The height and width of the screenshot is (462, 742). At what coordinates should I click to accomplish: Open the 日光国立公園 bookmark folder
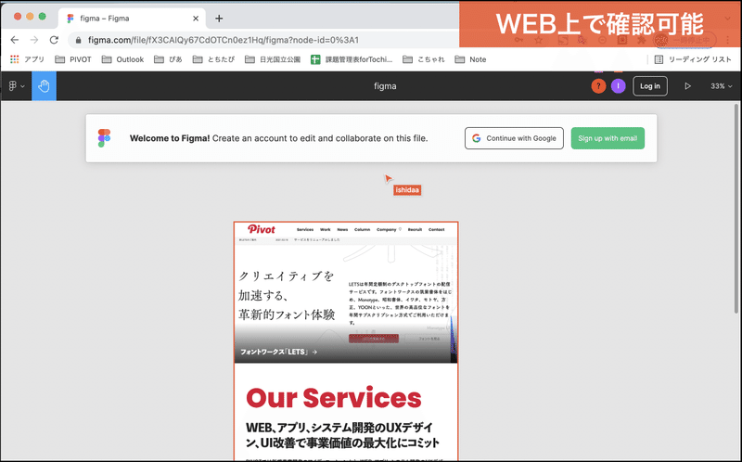273,59
